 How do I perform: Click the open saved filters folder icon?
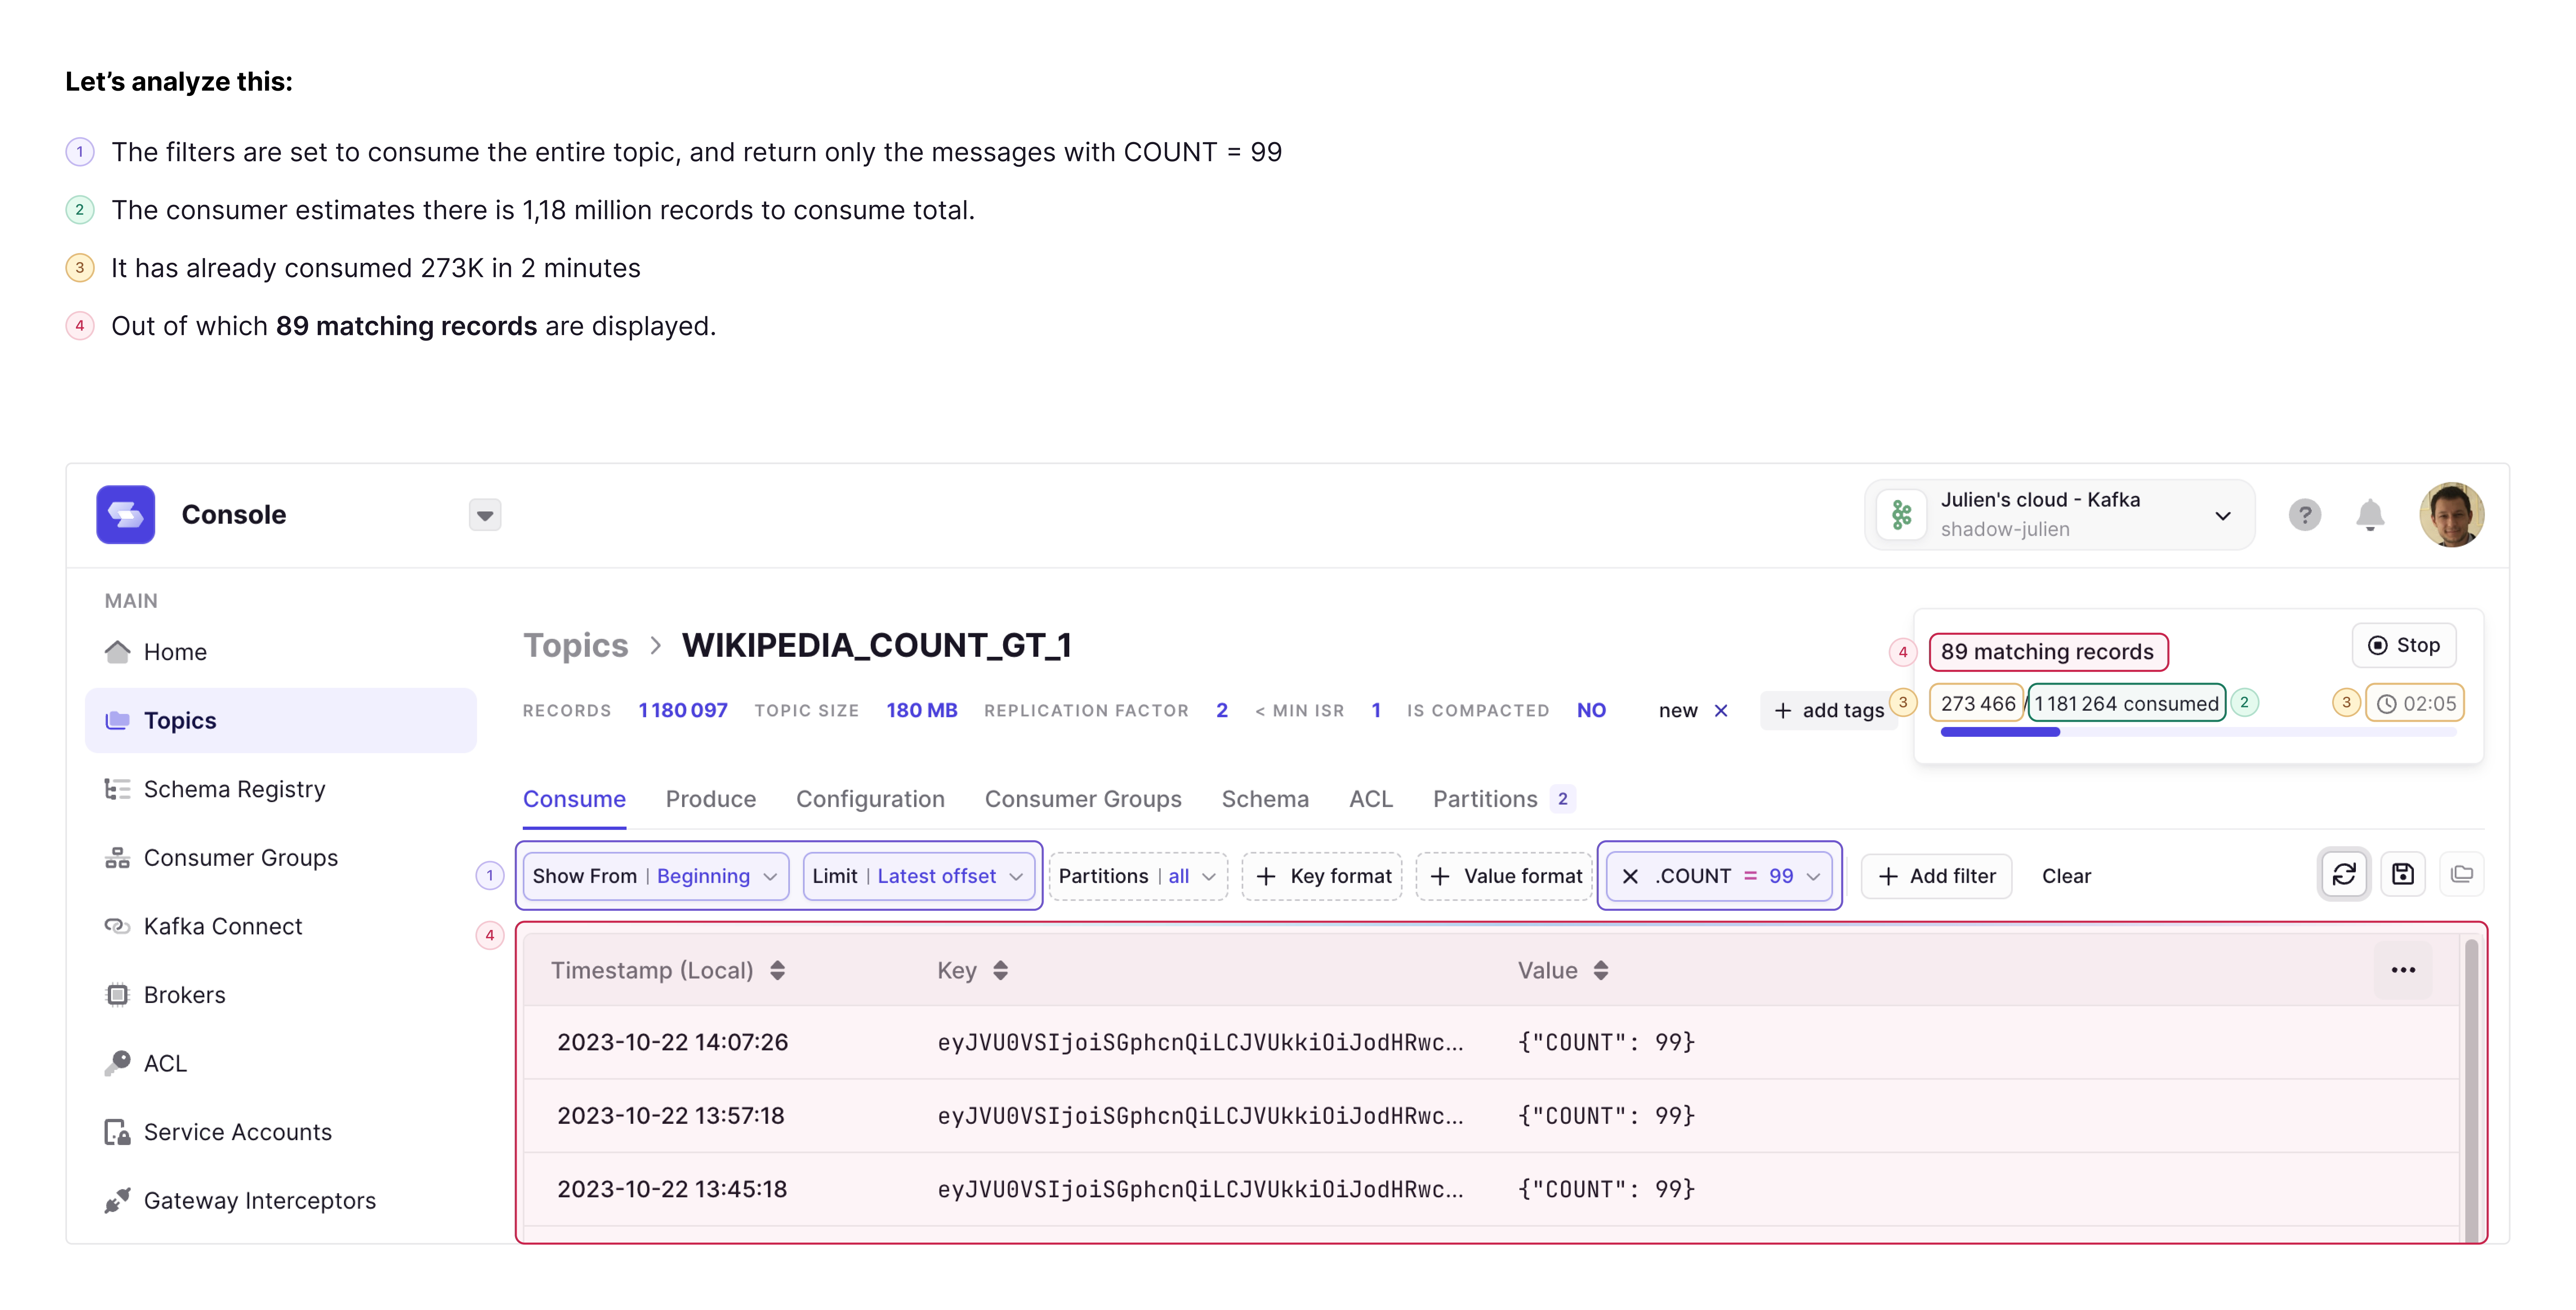point(2462,875)
